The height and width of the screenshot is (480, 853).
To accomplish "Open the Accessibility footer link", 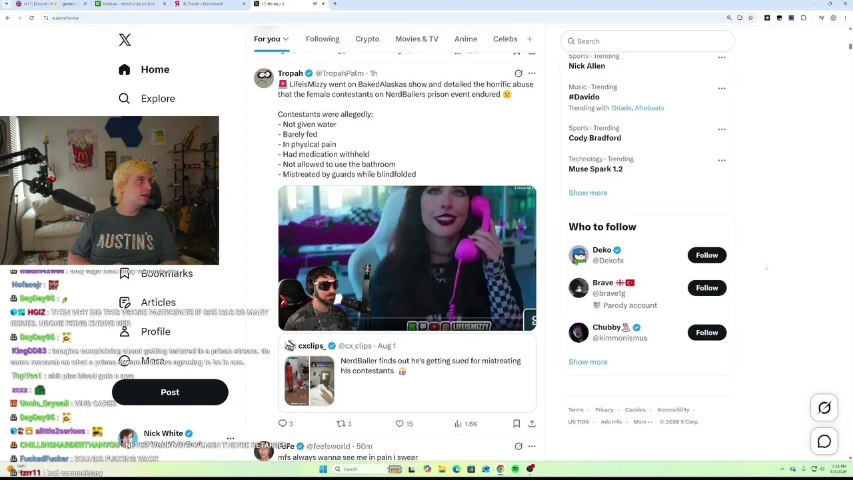I will (x=673, y=410).
